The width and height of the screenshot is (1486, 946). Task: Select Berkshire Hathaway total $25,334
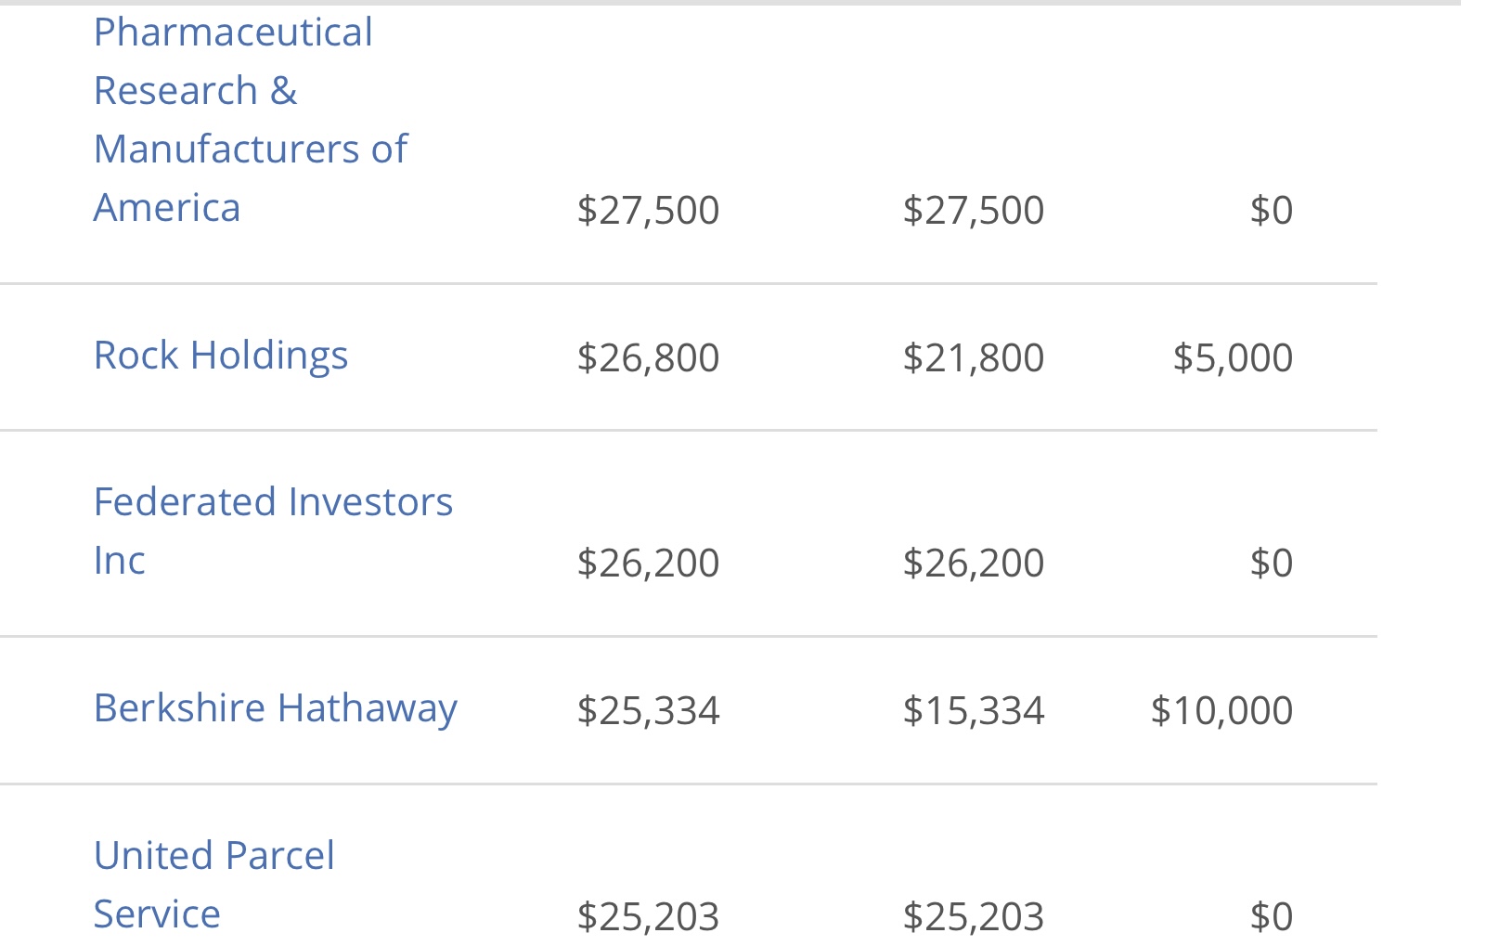(x=648, y=710)
